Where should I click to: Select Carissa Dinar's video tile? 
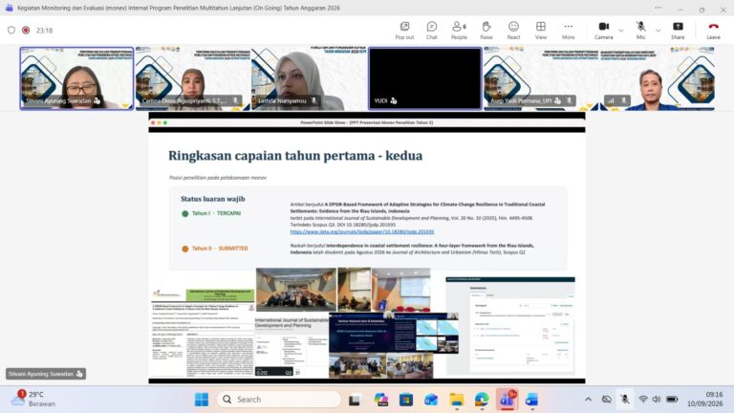pos(192,78)
